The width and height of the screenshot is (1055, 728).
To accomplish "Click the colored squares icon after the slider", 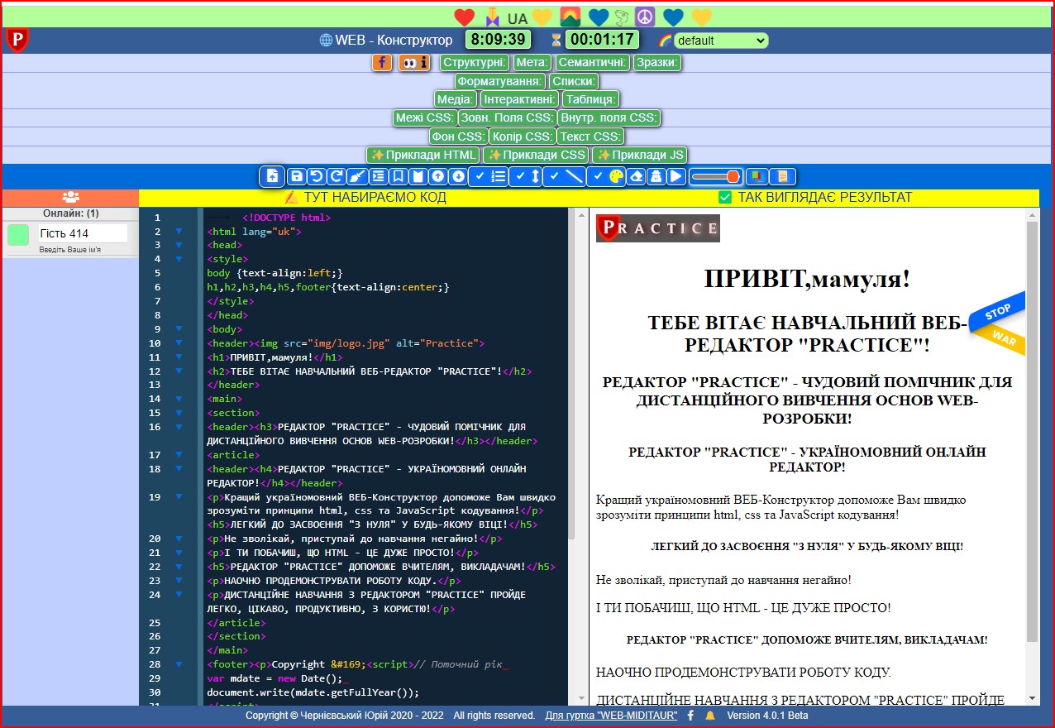I will click(757, 176).
